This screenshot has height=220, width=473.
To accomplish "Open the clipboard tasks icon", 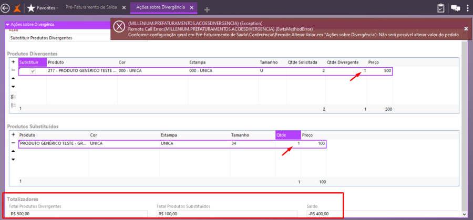I will point(441,8).
